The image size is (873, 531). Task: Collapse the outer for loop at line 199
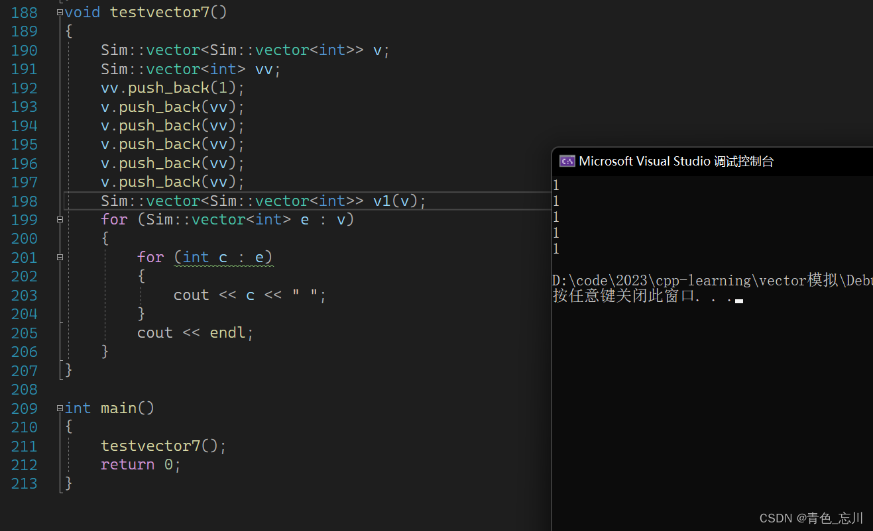point(60,219)
